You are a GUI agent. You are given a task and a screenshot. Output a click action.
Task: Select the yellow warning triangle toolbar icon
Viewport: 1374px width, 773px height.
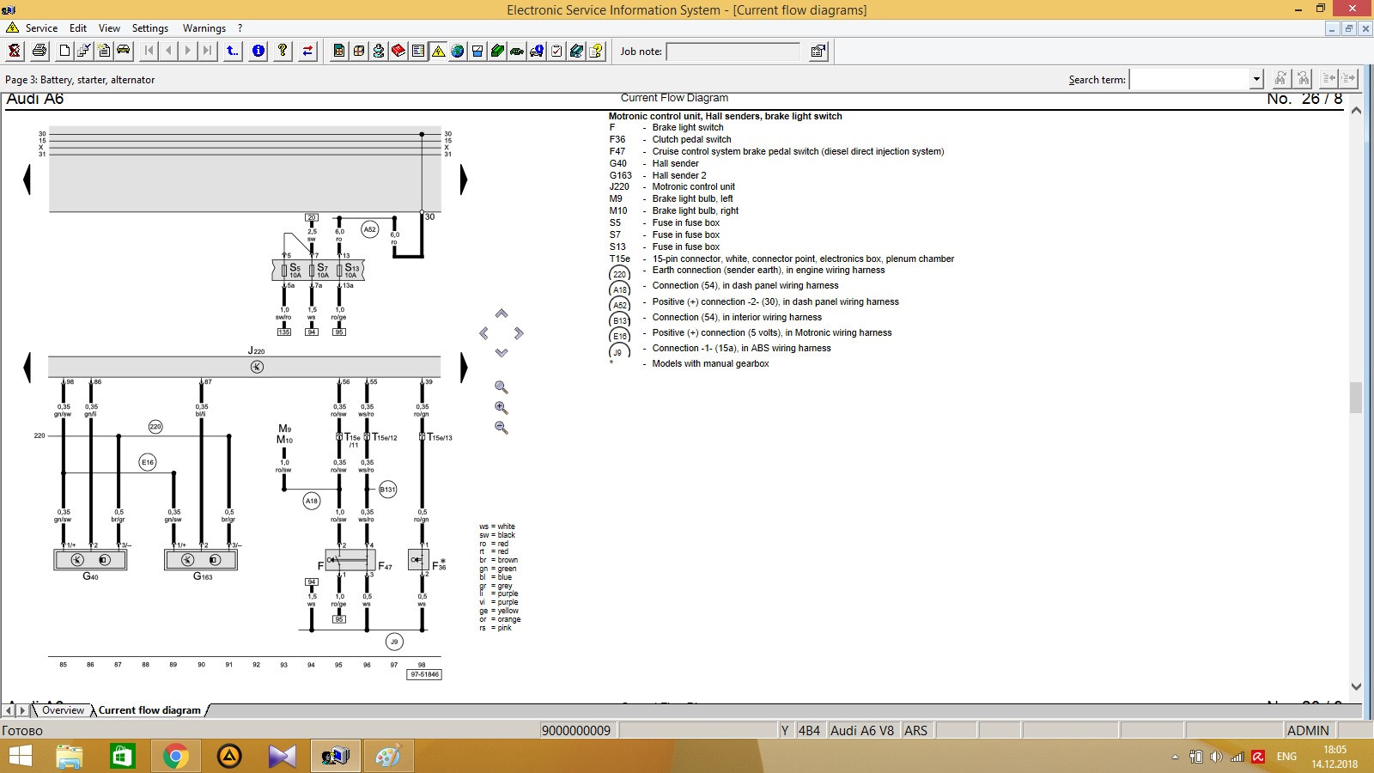tap(438, 52)
